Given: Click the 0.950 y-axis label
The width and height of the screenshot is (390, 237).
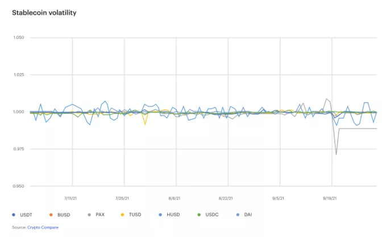Looking at the screenshot, I should pyautogui.click(x=19, y=186).
